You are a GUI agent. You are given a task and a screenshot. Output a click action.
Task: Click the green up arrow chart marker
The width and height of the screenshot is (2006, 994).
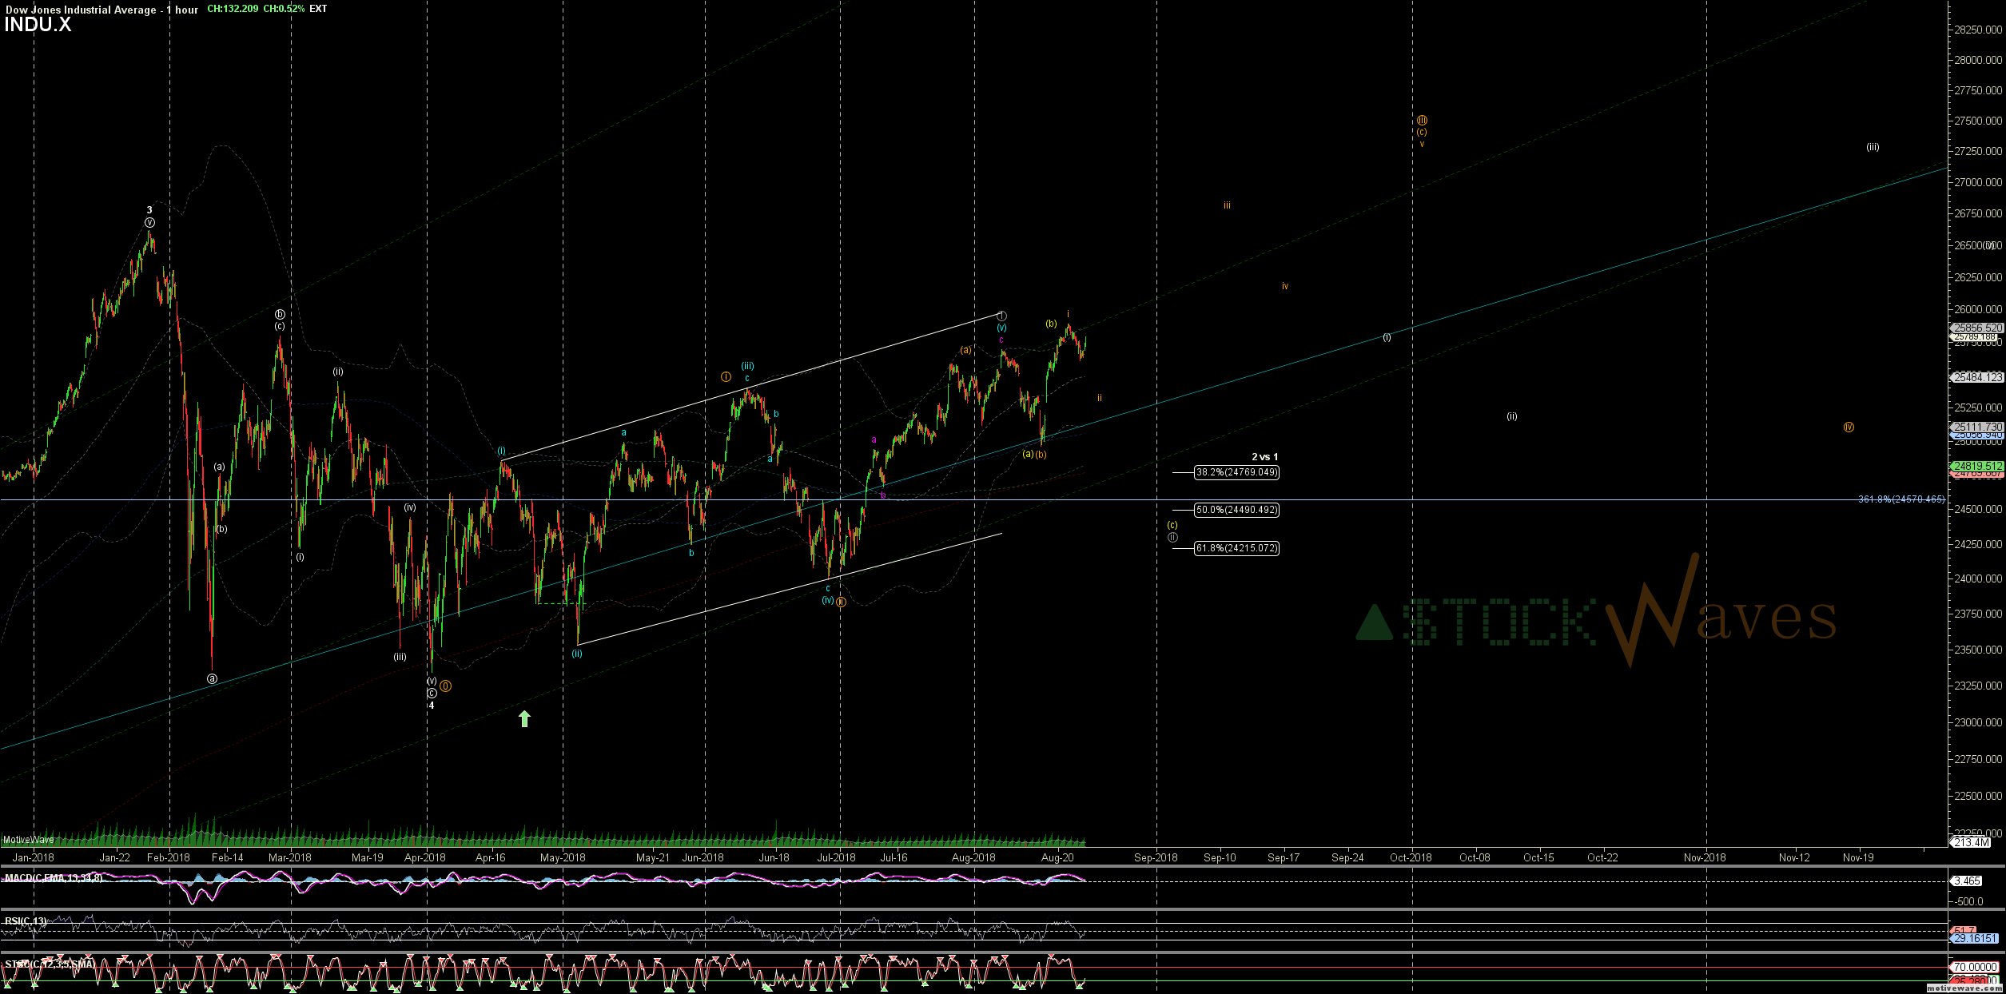(x=524, y=719)
